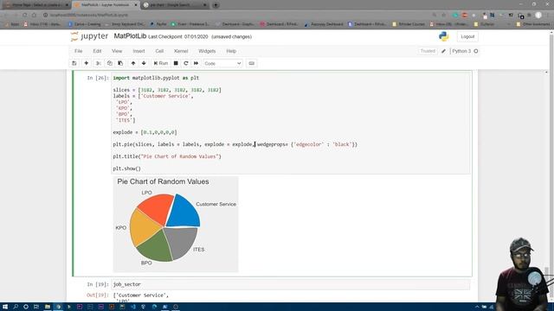Click the Jupyter logo
Viewport: 554px width, 311px height.
pyautogui.click(x=89, y=36)
